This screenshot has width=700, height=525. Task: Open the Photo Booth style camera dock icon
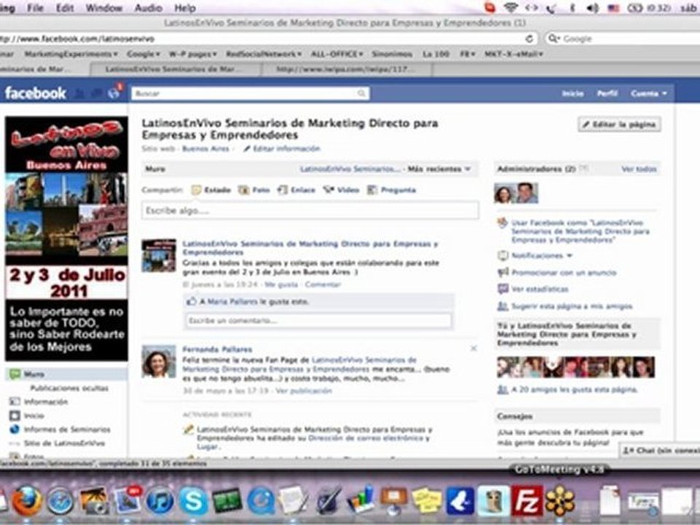click(x=94, y=501)
